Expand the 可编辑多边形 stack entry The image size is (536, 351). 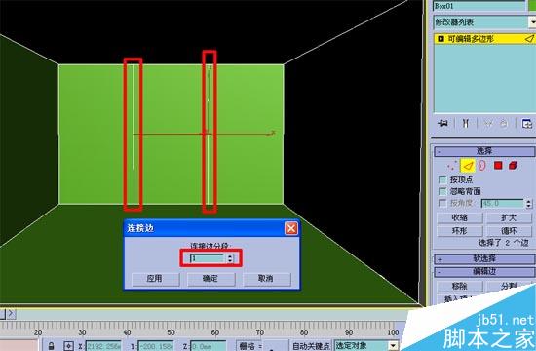tap(440, 39)
